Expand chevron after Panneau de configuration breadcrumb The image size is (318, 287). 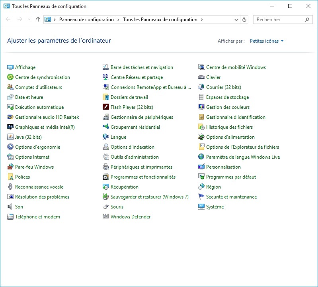coord(118,20)
